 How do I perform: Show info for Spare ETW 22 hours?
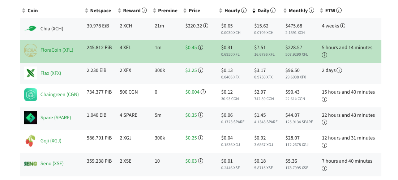[324, 123]
